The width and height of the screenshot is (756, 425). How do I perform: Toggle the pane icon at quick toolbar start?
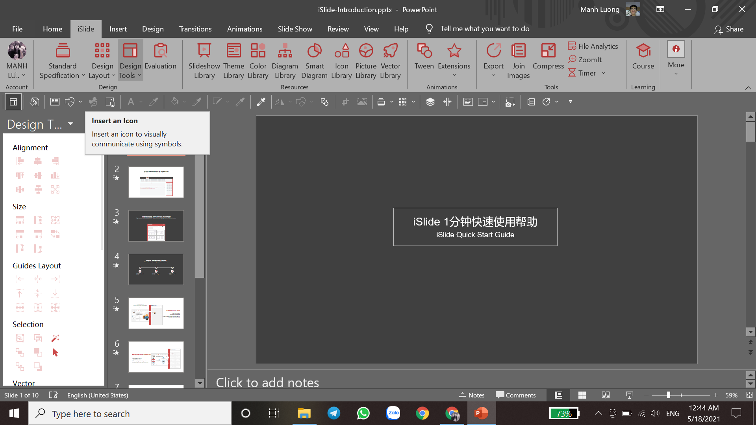click(x=13, y=102)
